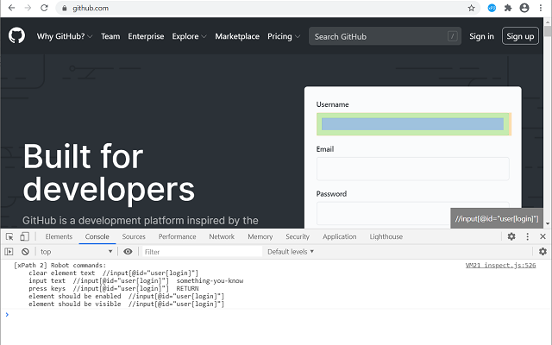This screenshot has height=345, width=552.
Task: Expand the Why GitHub? dropdown
Action: point(65,36)
